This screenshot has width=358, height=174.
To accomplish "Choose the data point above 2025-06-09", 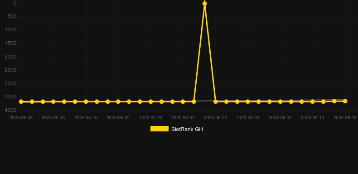I will pyautogui.click(x=248, y=101).
